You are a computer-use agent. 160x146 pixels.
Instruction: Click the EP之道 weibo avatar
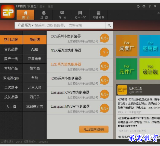pyautogui.click(x=122, y=90)
